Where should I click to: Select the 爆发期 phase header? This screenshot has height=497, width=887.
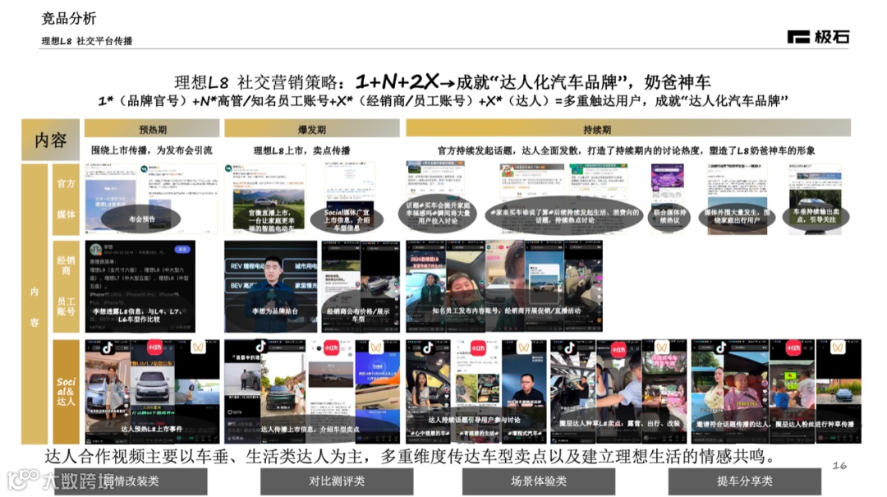tap(312, 128)
